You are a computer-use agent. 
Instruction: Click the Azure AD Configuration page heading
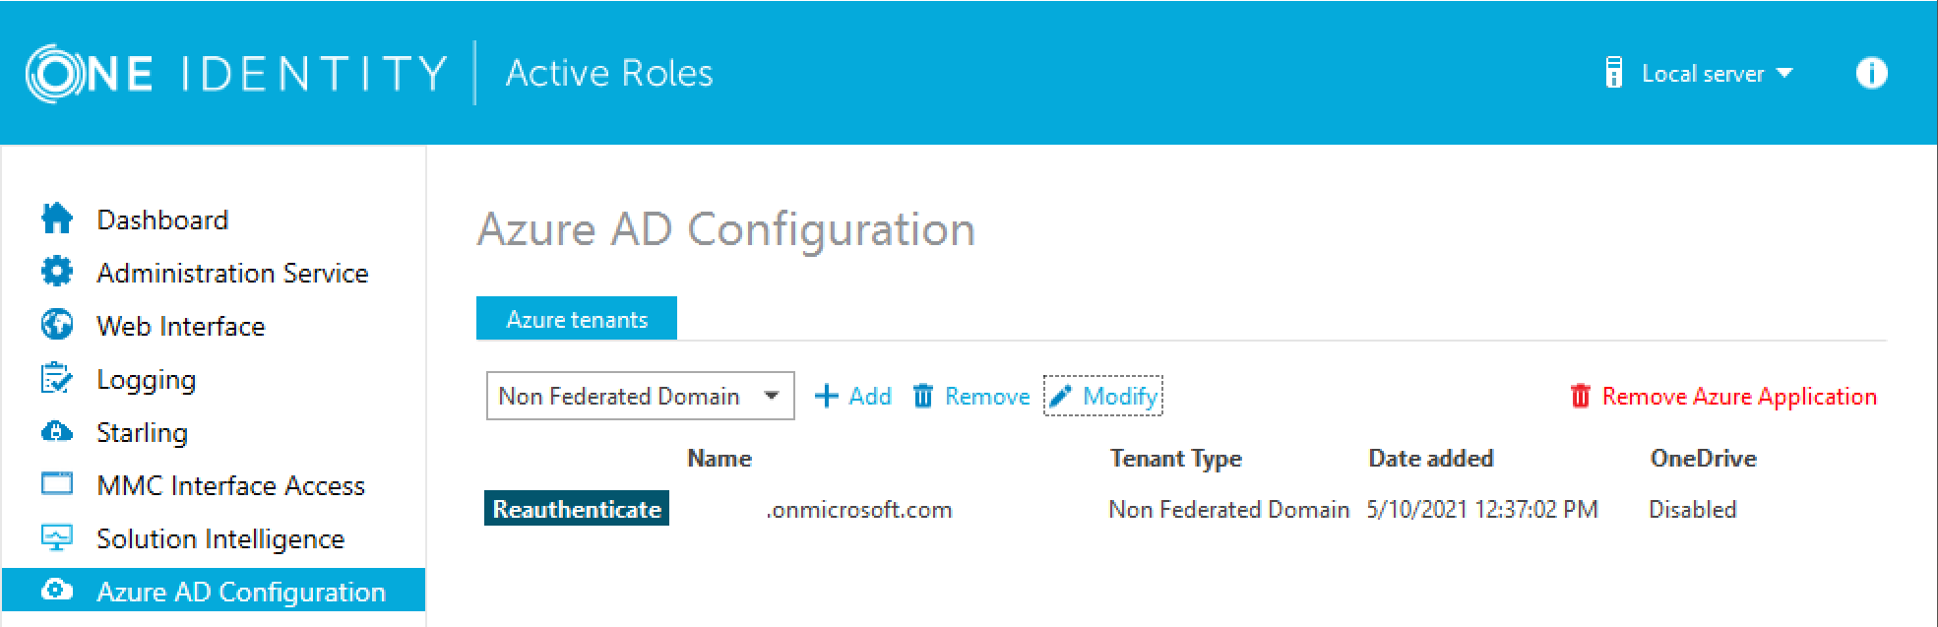point(726,230)
